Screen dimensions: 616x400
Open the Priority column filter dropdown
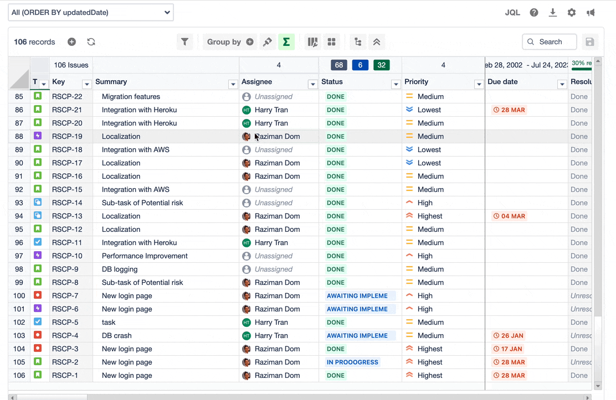click(479, 83)
